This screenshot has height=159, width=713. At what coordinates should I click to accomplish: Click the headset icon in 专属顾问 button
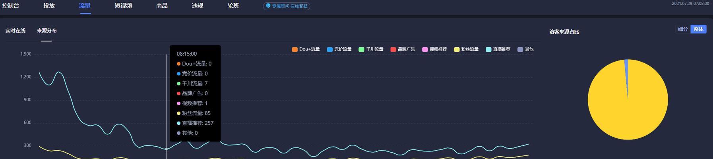(268, 6)
